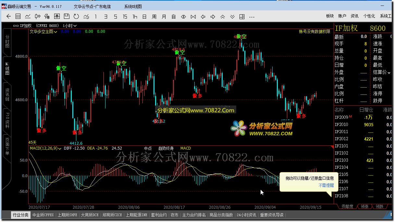The width and height of the screenshot is (395, 222).
Task: Select the 5-minute period button
Action: click(x=115, y=17)
